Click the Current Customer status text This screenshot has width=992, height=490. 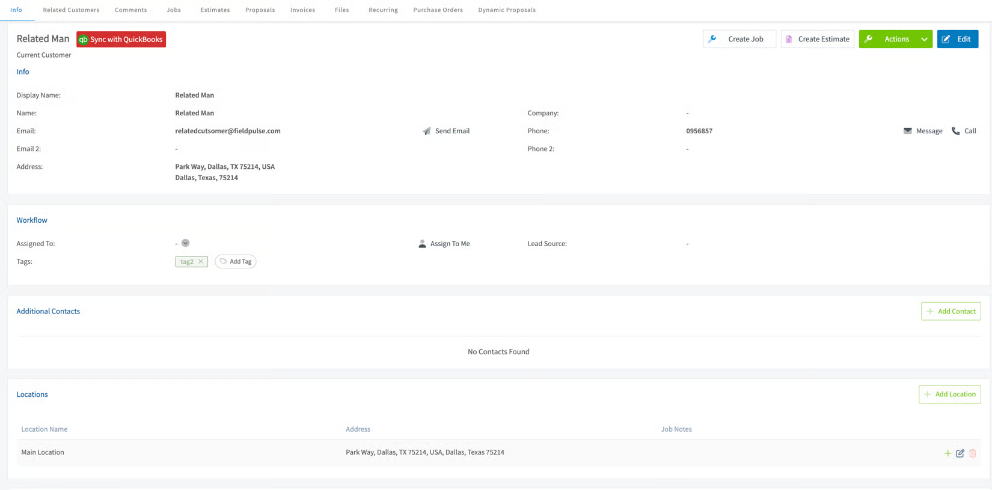44,55
